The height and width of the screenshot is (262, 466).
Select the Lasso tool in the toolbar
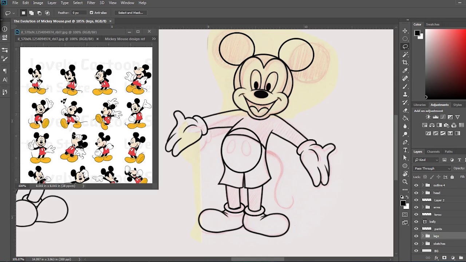pyautogui.click(x=405, y=47)
